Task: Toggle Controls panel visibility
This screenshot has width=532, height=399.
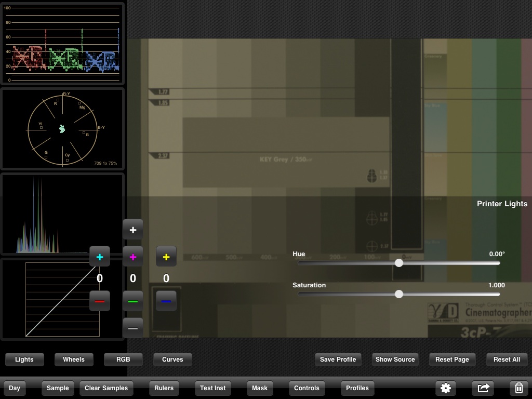Action: 307,388
